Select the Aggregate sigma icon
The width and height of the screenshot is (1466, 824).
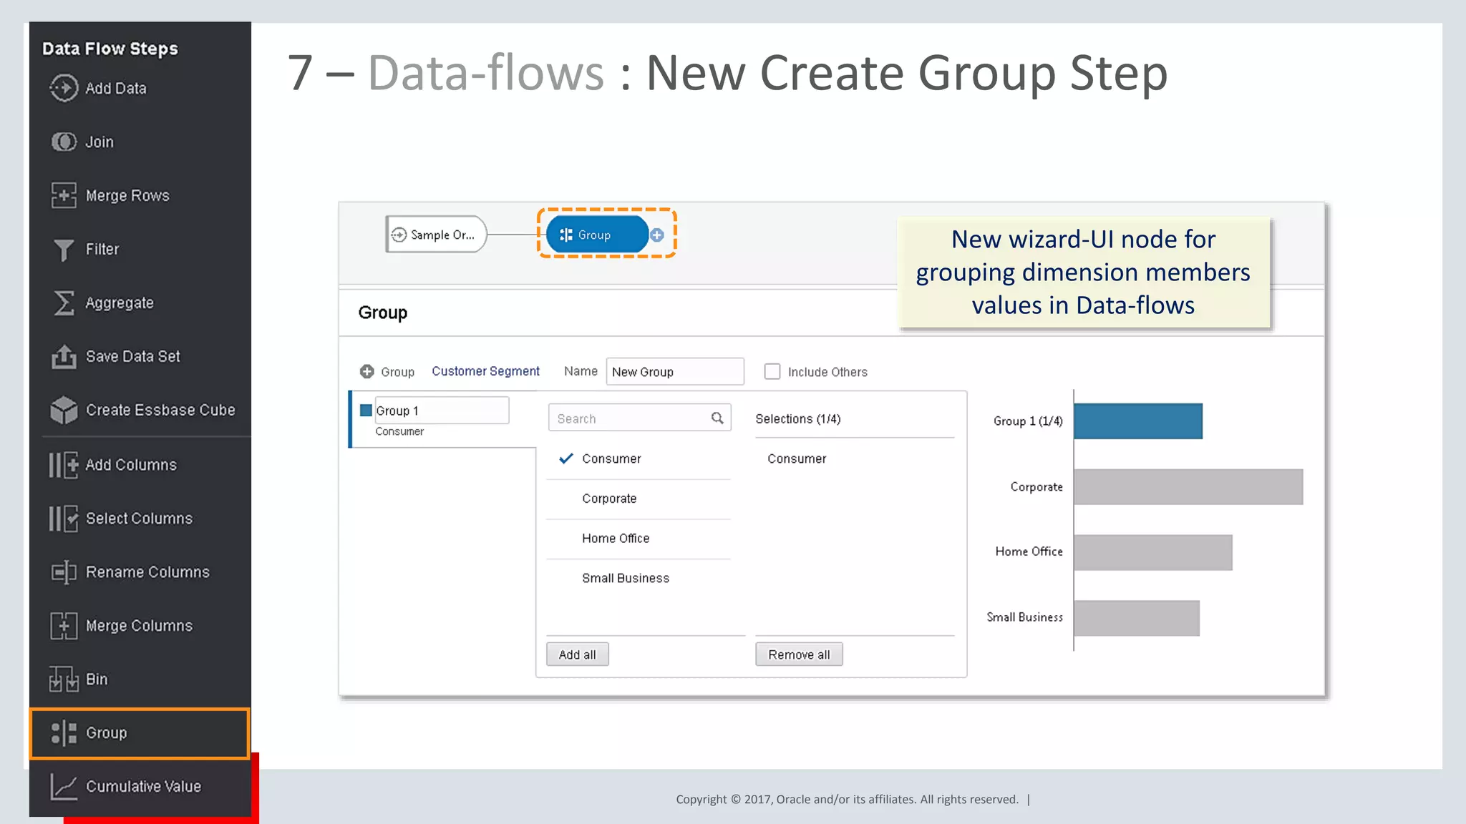pyautogui.click(x=64, y=303)
